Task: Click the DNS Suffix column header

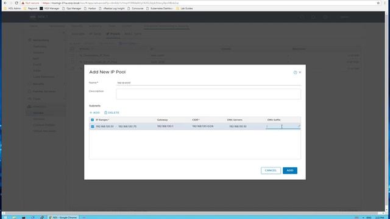Action: (274, 120)
